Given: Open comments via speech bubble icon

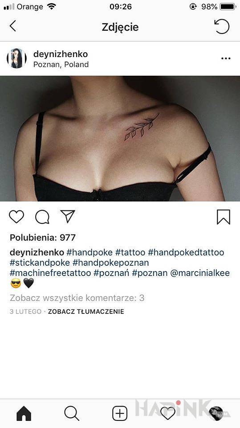Looking at the screenshot, I should tap(42, 217).
